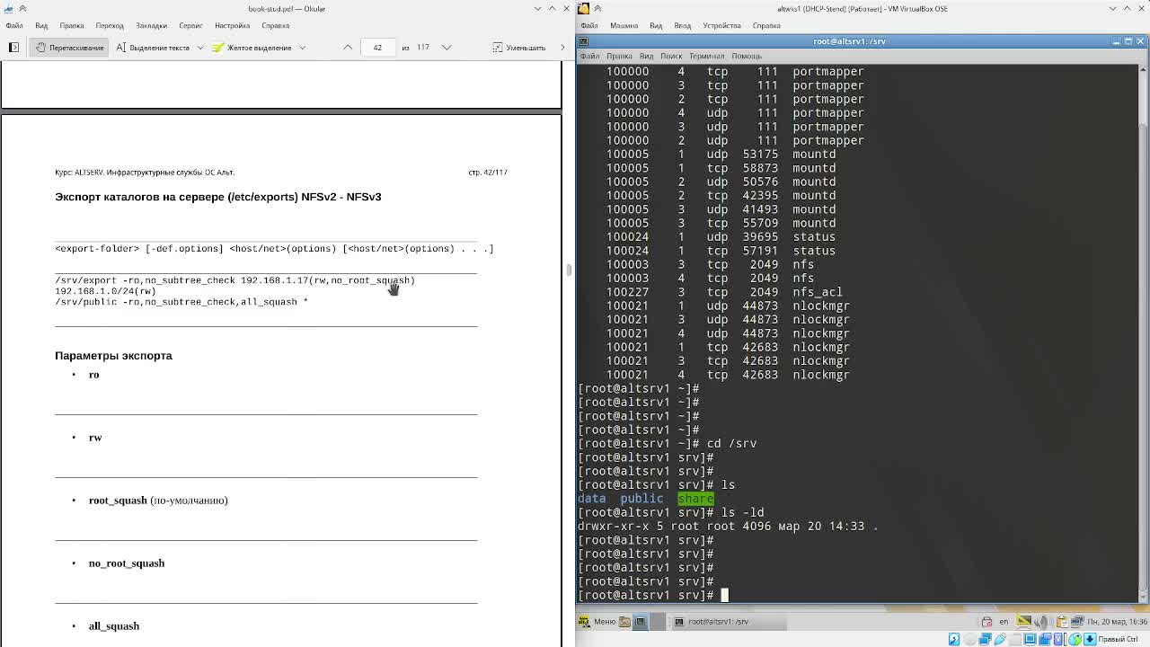Viewport: 1150px width, 647px height.
Task: Open terminal Помощь menu
Action: (747, 56)
